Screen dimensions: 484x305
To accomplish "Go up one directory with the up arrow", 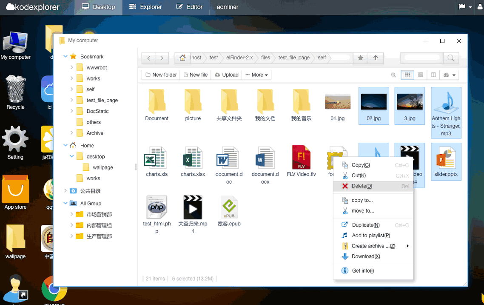I will [376, 58].
